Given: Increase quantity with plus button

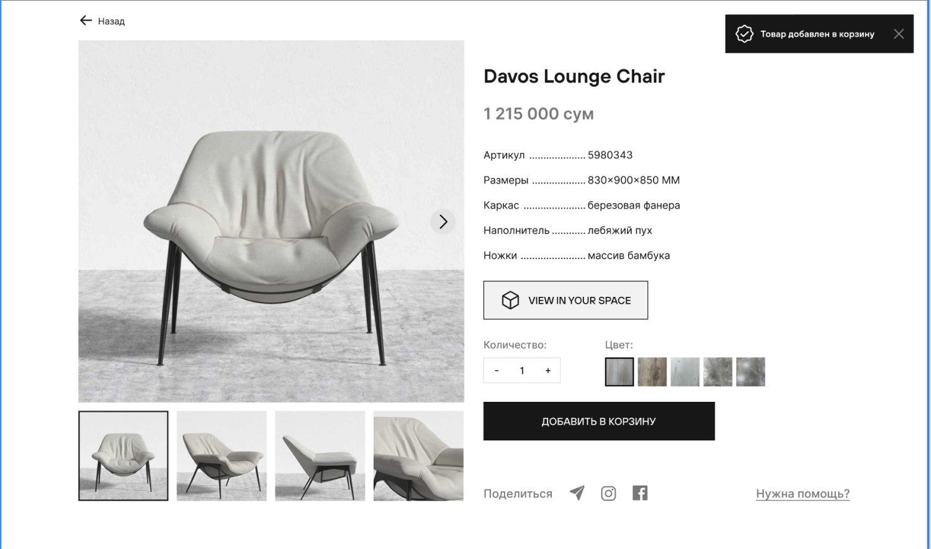Looking at the screenshot, I should pyautogui.click(x=548, y=370).
